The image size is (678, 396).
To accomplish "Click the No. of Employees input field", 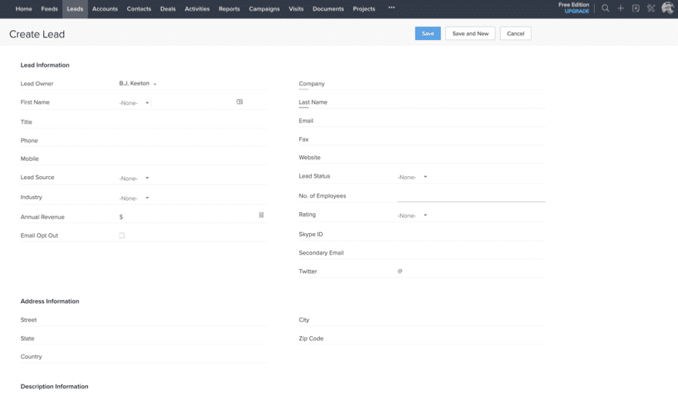I will [x=471, y=195].
